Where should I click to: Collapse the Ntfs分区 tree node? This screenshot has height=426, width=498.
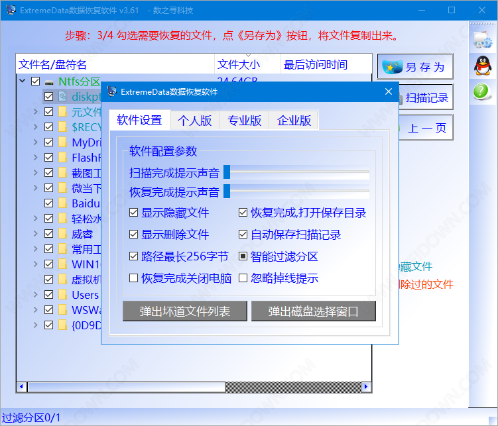23,81
